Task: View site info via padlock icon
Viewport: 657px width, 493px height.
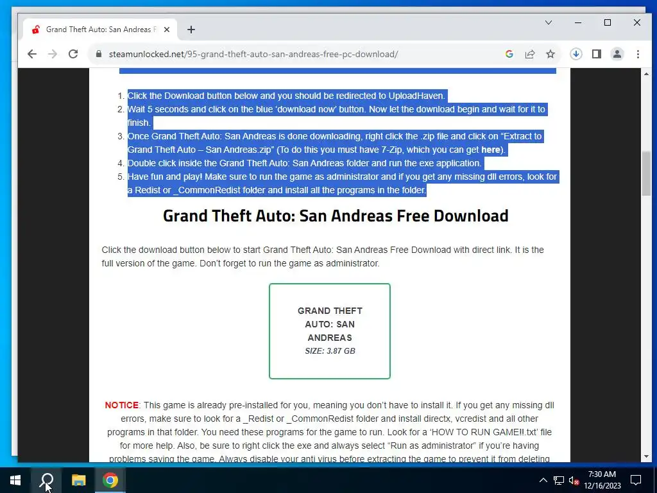Action: pos(99,54)
